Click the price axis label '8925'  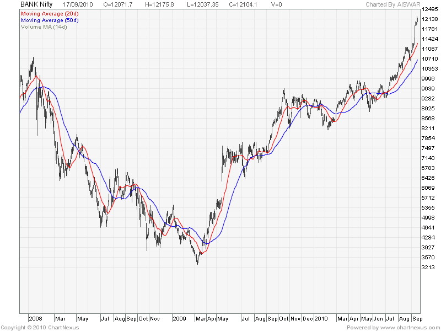428,109
